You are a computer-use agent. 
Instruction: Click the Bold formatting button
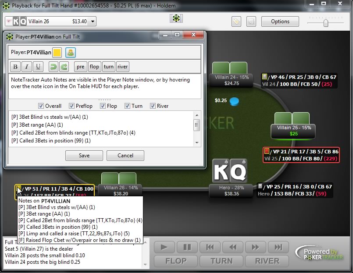(15, 67)
